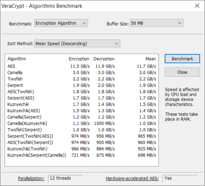Click the 721 MB/s encryption value
Screen dimensions: 205x186
pyautogui.click(x=80, y=155)
